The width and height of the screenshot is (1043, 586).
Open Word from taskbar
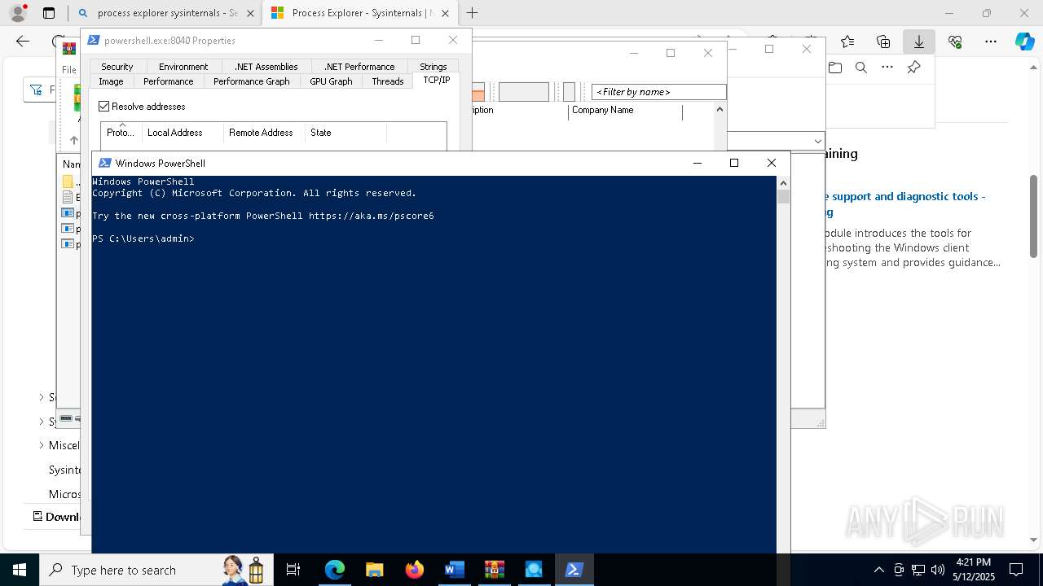coord(454,570)
